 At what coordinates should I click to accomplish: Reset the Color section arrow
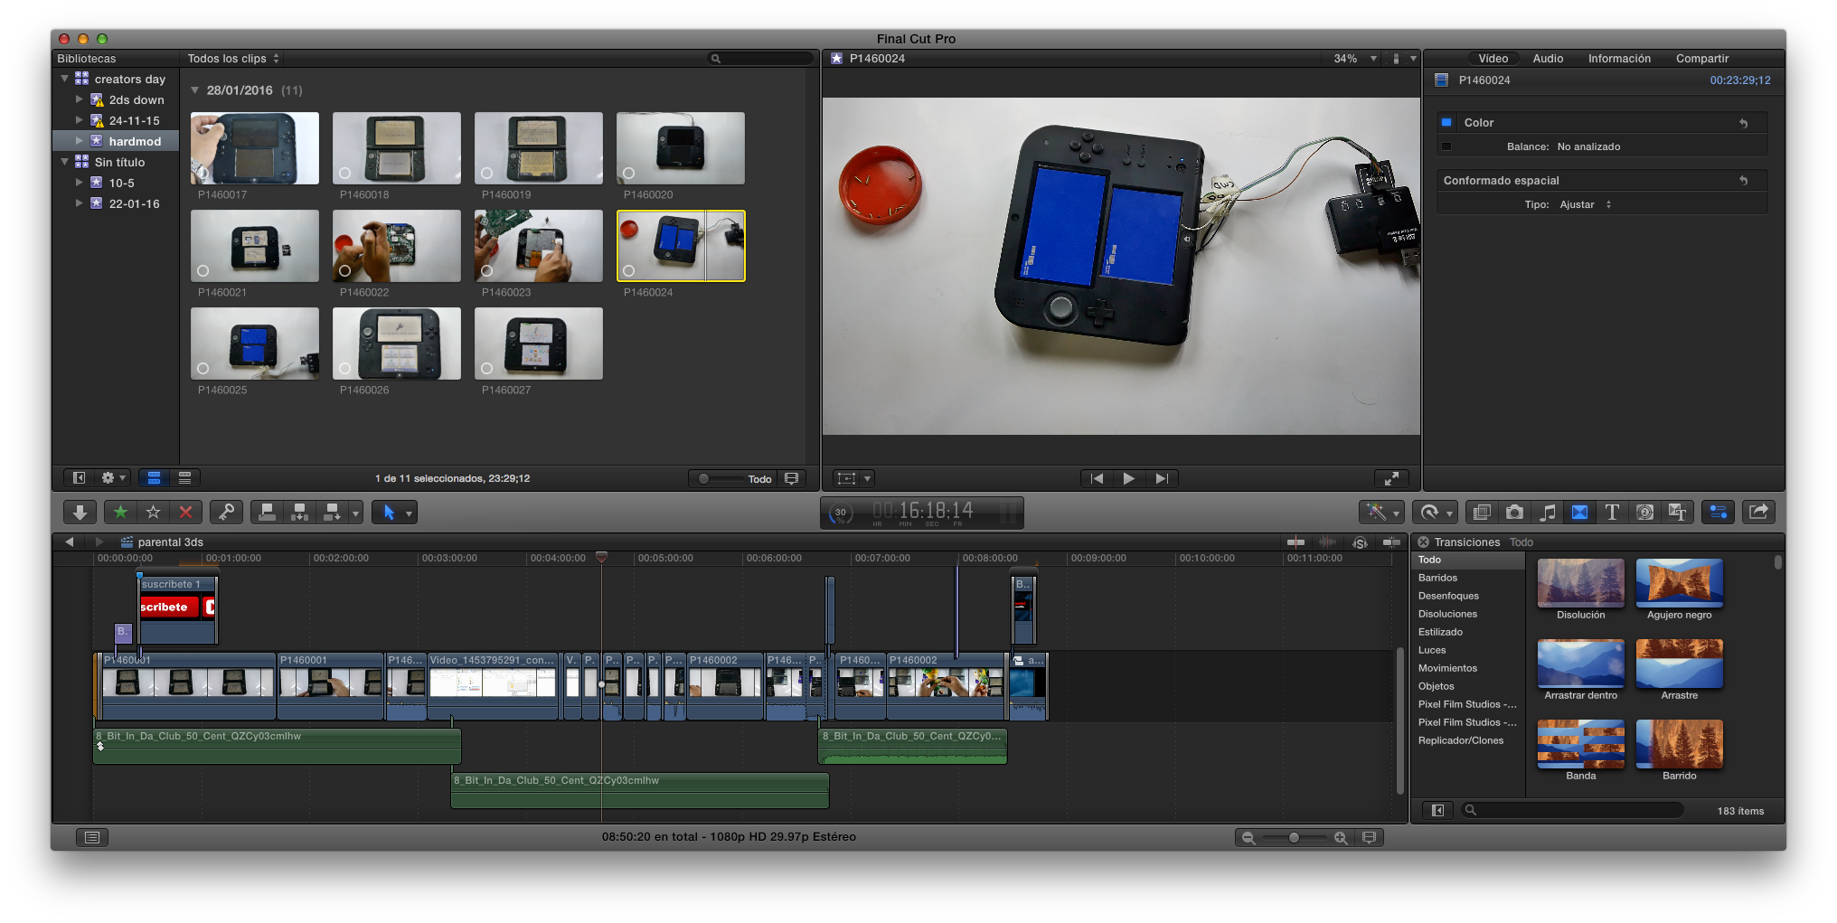click(x=1743, y=123)
